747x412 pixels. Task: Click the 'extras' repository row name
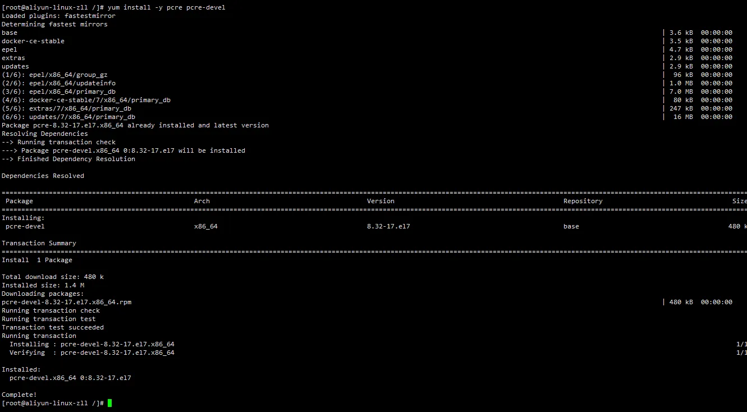coord(13,58)
